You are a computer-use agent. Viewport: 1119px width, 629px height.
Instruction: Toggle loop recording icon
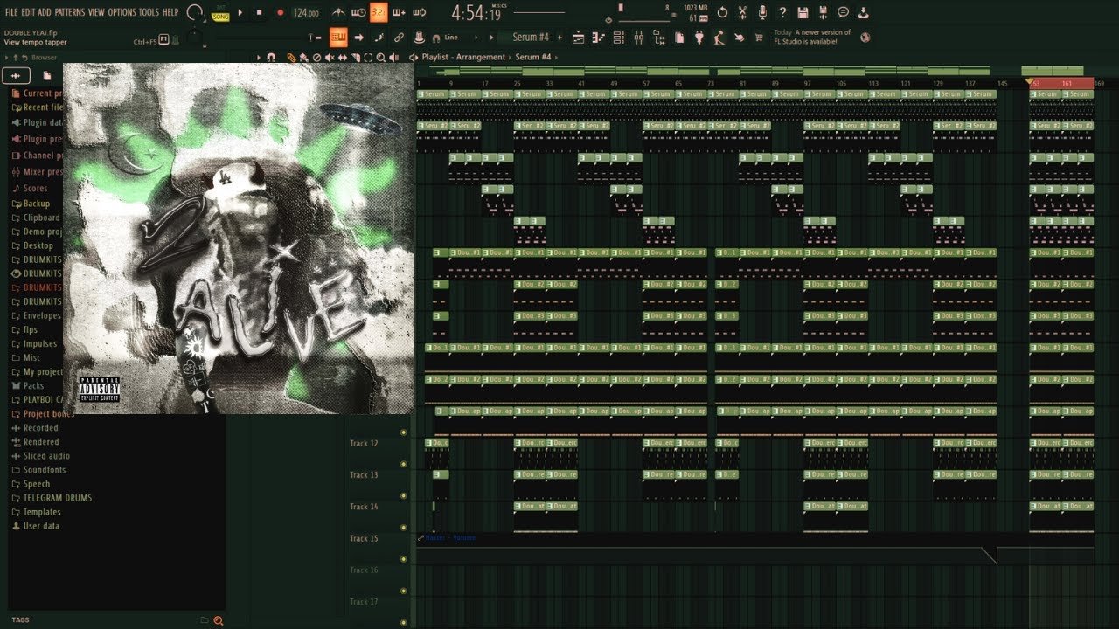[419, 12]
